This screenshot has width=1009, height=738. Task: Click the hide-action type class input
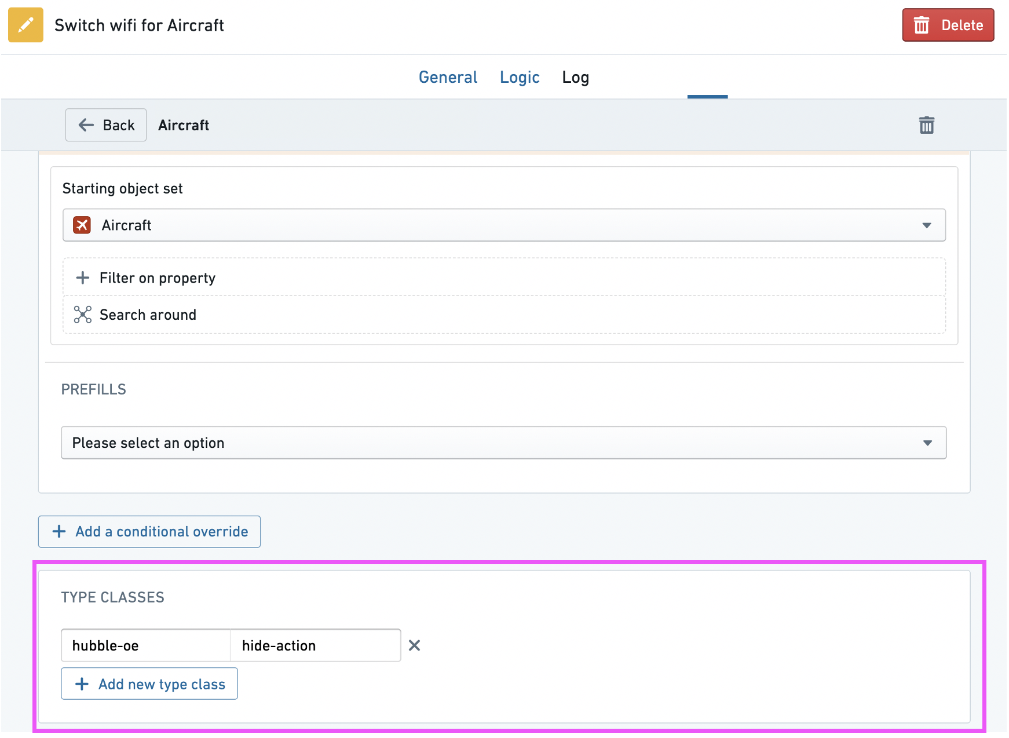[316, 645]
